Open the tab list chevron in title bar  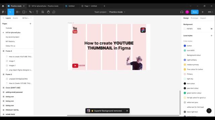click(190, 6)
